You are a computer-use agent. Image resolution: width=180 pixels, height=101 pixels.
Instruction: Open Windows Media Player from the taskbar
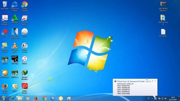(28, 98)
